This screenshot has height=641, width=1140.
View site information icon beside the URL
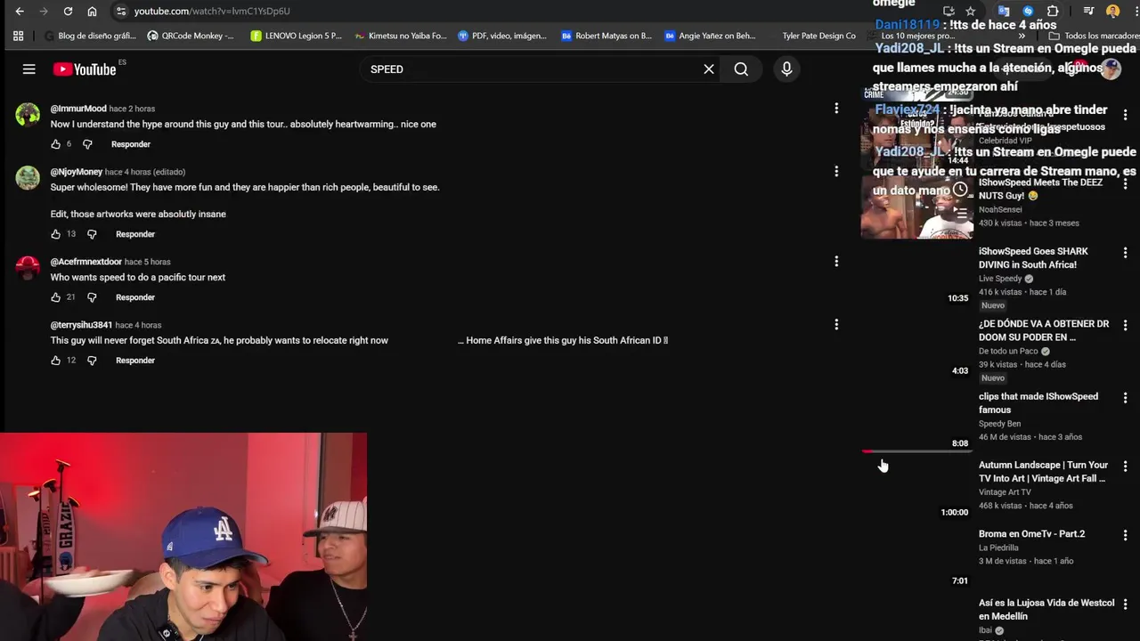121,11
